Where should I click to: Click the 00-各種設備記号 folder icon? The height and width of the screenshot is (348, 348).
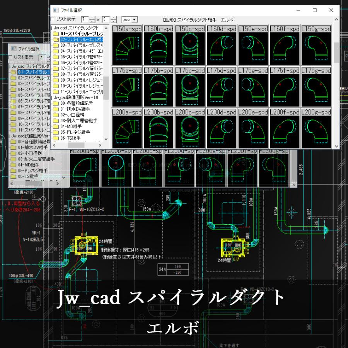click(56, 104)
